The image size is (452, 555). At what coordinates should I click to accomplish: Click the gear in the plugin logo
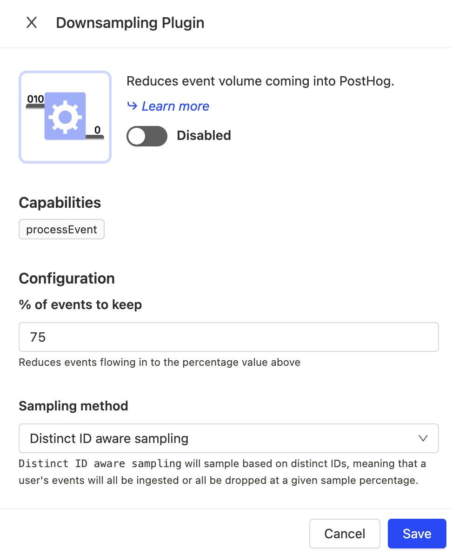(x=65, y=116)
